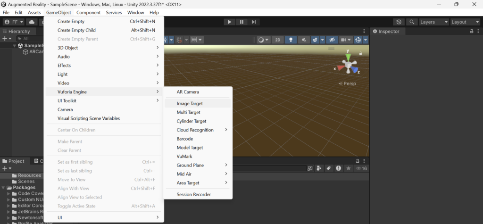Viewport: 483px width, 224px height.
Task: Open the Gizmos dropdown arrow
Action: [x=366, y=40]
